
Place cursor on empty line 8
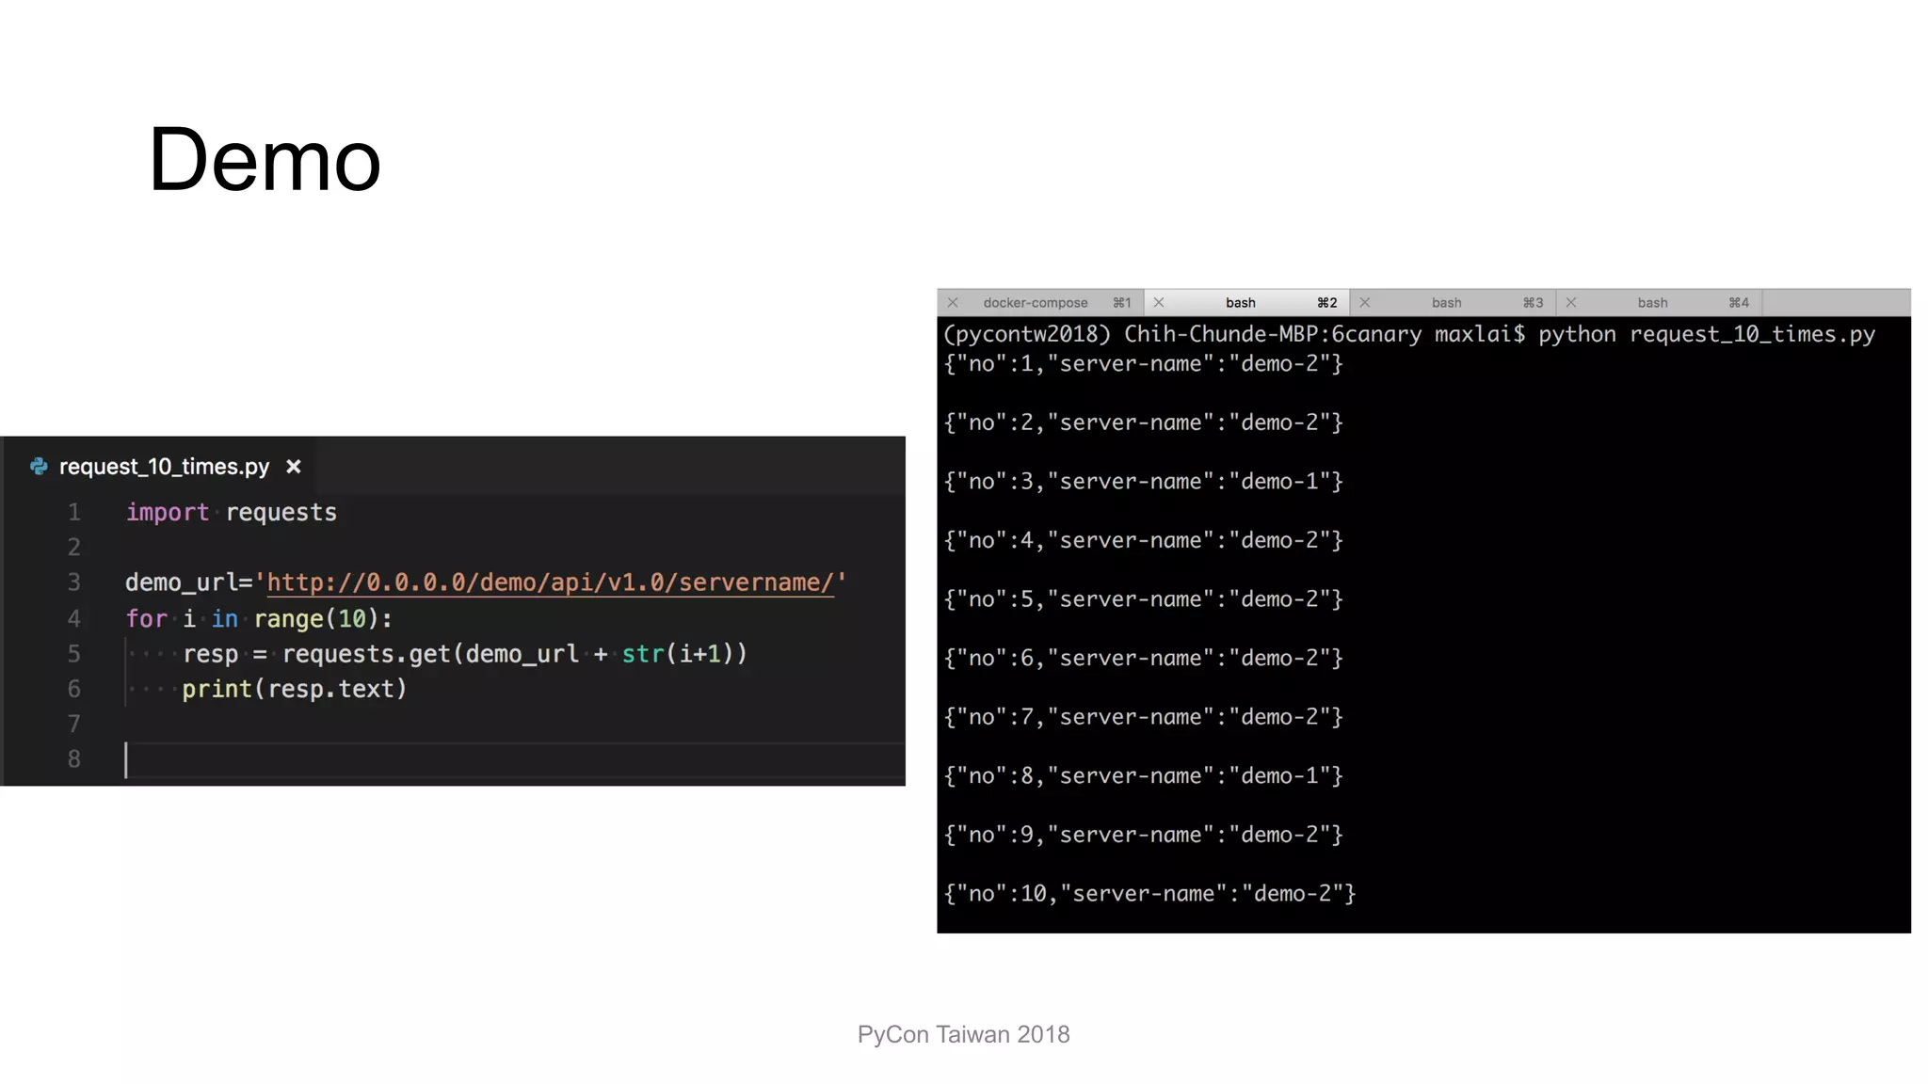(377, 759)
